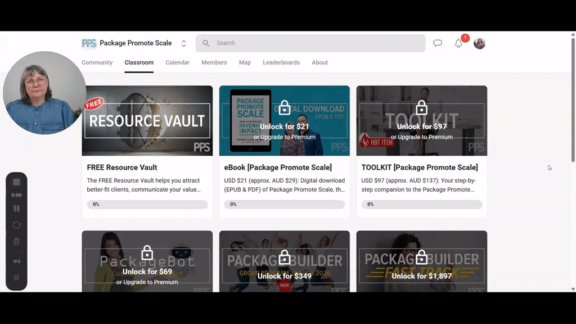This screenshot has width=576, height=324.
Task: Click Unlock for $97 on Toolkit
Action: click(422, 127)
